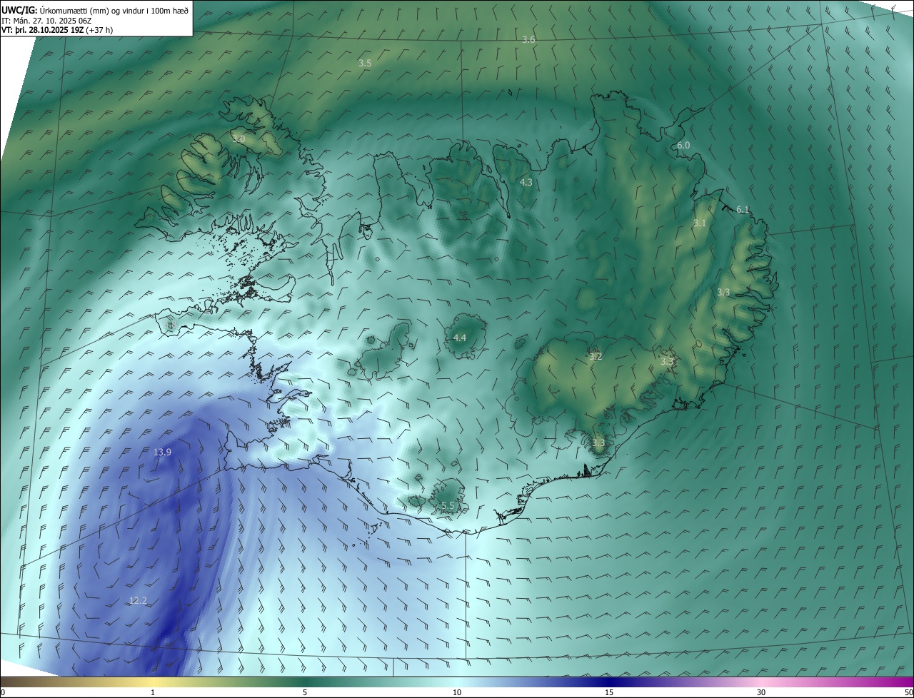Click the color scale tick label 30
914x698 pixels.
(761, 692)
